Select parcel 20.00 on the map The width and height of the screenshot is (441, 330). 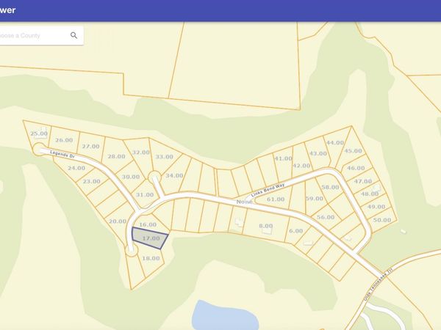point(118,221)
